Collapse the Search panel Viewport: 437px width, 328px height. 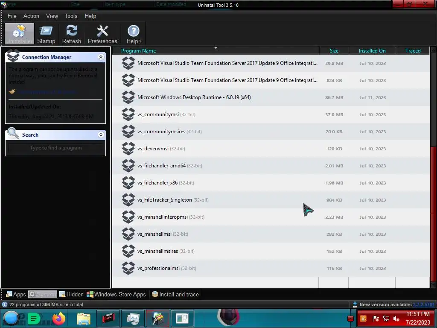(x=101, y=135)
